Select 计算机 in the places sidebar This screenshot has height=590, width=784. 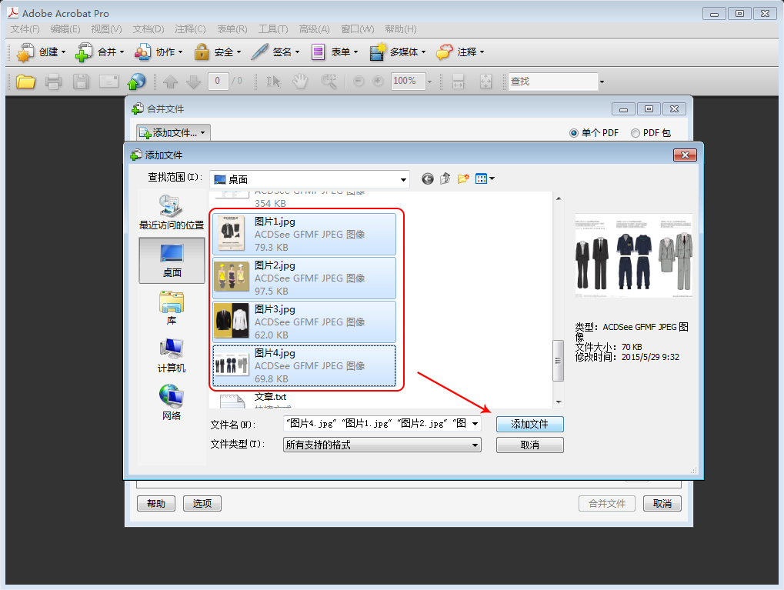172,355
